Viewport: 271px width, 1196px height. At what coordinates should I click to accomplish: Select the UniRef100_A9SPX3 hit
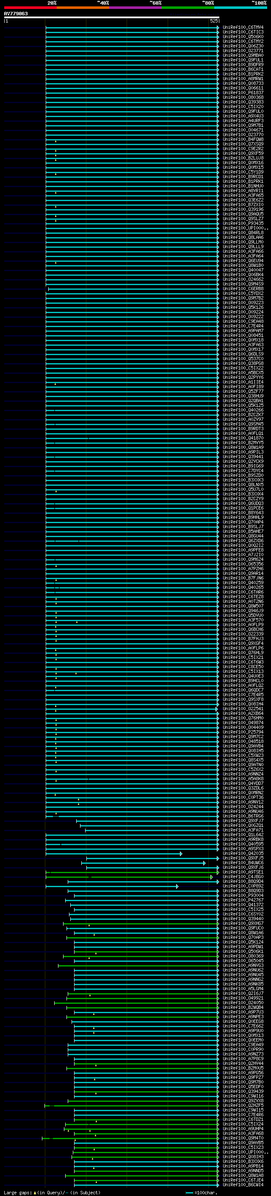[x=243, y=849]
